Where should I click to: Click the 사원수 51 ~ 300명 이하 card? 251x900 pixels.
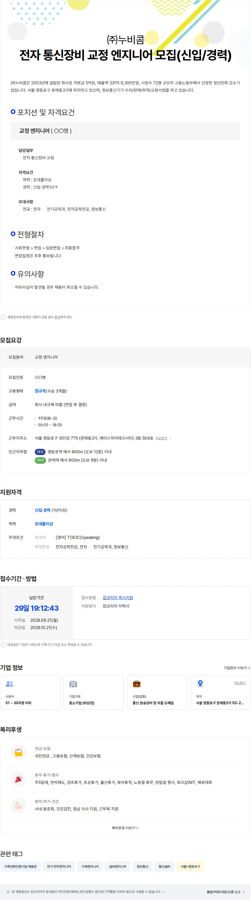30,692
